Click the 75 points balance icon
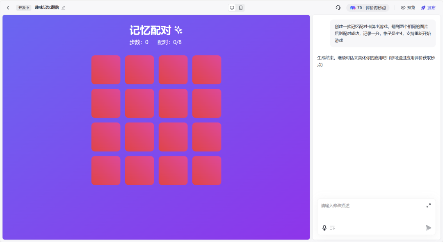Viewport: 443px width, 242px height. tap(353, 8)
